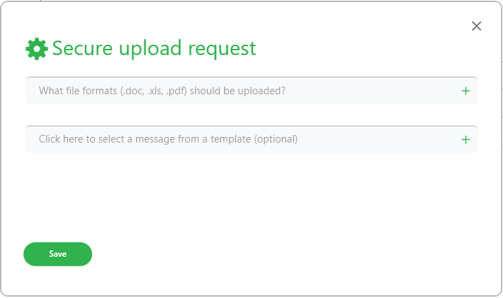The height and width of the screenshot is (298, 503).
Task: Click the gray X in the top corner
Action: [476, 26]
